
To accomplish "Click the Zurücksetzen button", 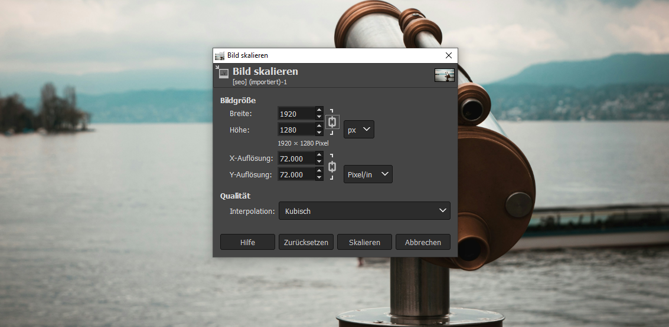I will click(306, 242).
